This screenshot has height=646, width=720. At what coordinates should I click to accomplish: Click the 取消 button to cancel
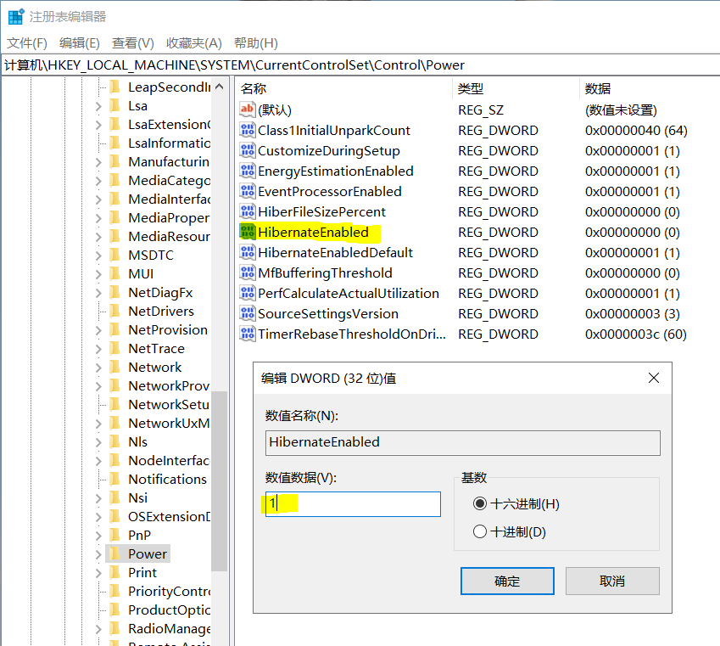[612, 581]
